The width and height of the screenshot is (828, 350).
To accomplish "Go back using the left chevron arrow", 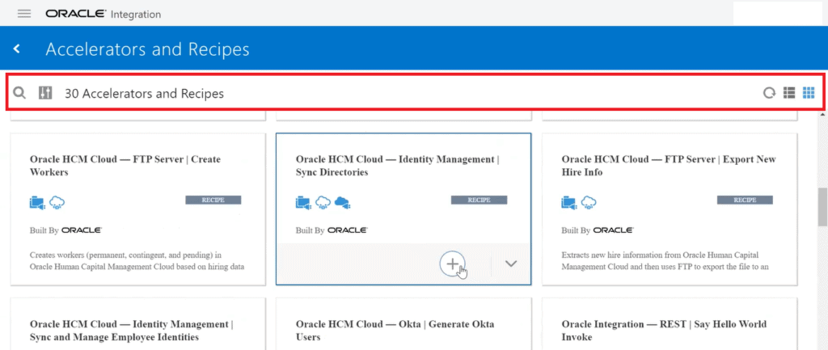I will coord(18,49).
